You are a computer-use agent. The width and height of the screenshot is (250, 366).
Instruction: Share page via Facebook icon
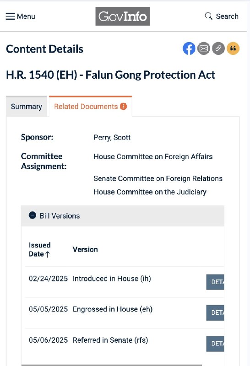[189, 48]
